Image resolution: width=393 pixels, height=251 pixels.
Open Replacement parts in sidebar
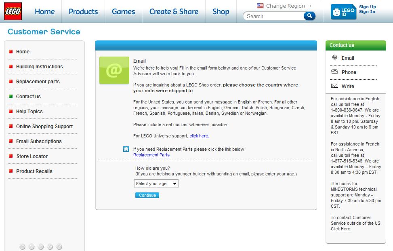(x=38, y=82)
